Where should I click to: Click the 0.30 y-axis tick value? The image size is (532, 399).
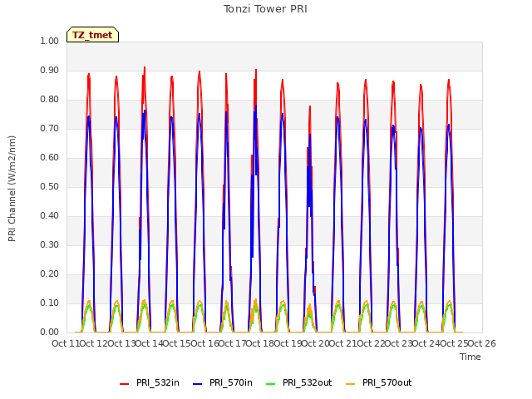[x=50, y=244]
